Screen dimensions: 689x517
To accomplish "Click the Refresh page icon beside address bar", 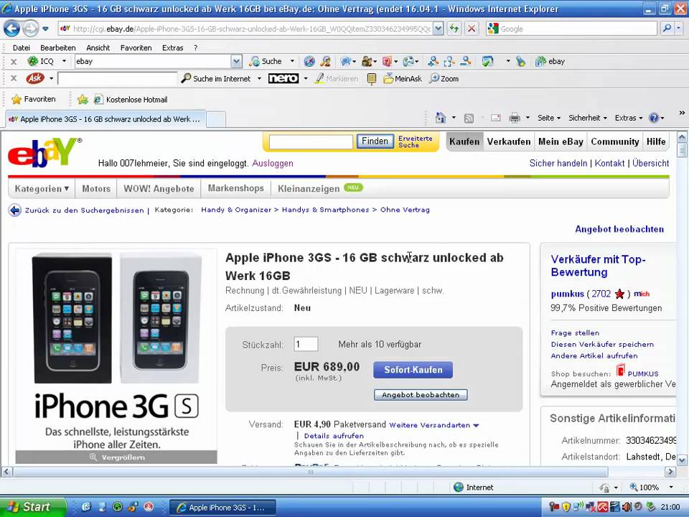I will click(454, 29).
